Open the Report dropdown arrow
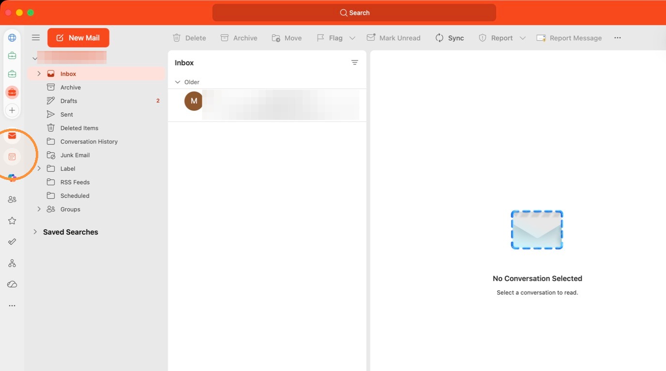The image size is (666, 371). pos(523,38)
